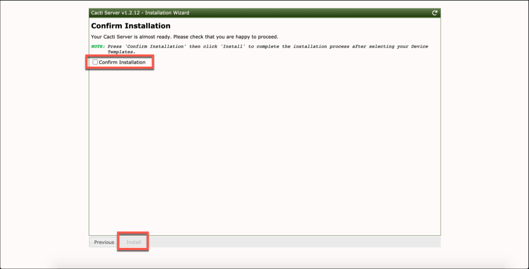
Task: Tick the Confirm Installation checkbox
Action: click(x=95, y=62)
